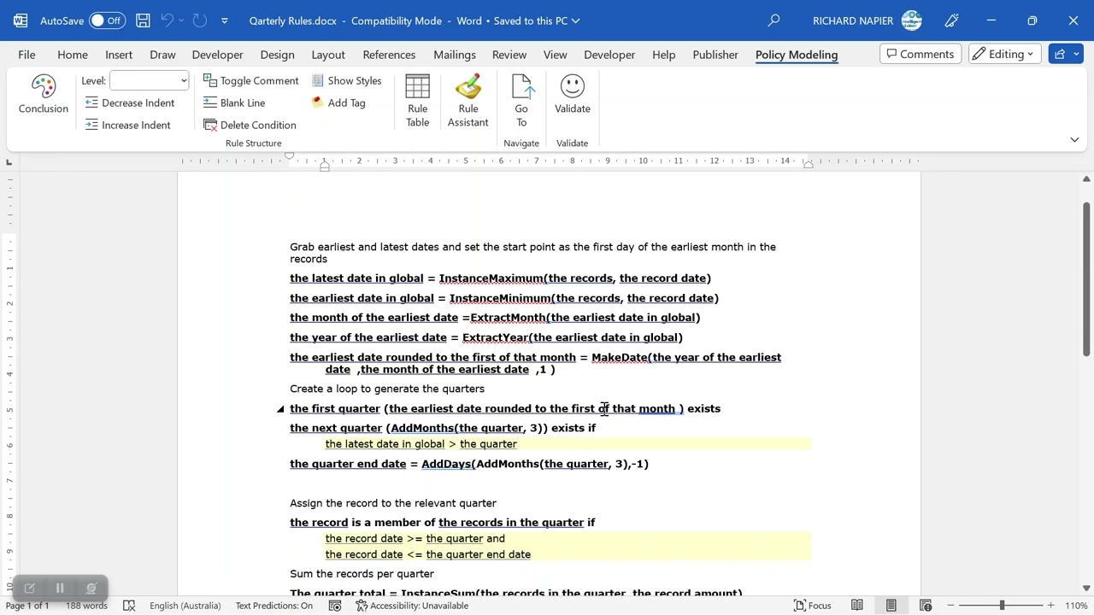Click Add Tag
1094x615 pixels.
coord(338,102)
